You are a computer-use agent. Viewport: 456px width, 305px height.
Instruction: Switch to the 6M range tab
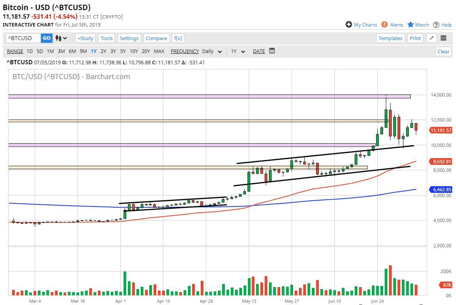coord(71,51)
